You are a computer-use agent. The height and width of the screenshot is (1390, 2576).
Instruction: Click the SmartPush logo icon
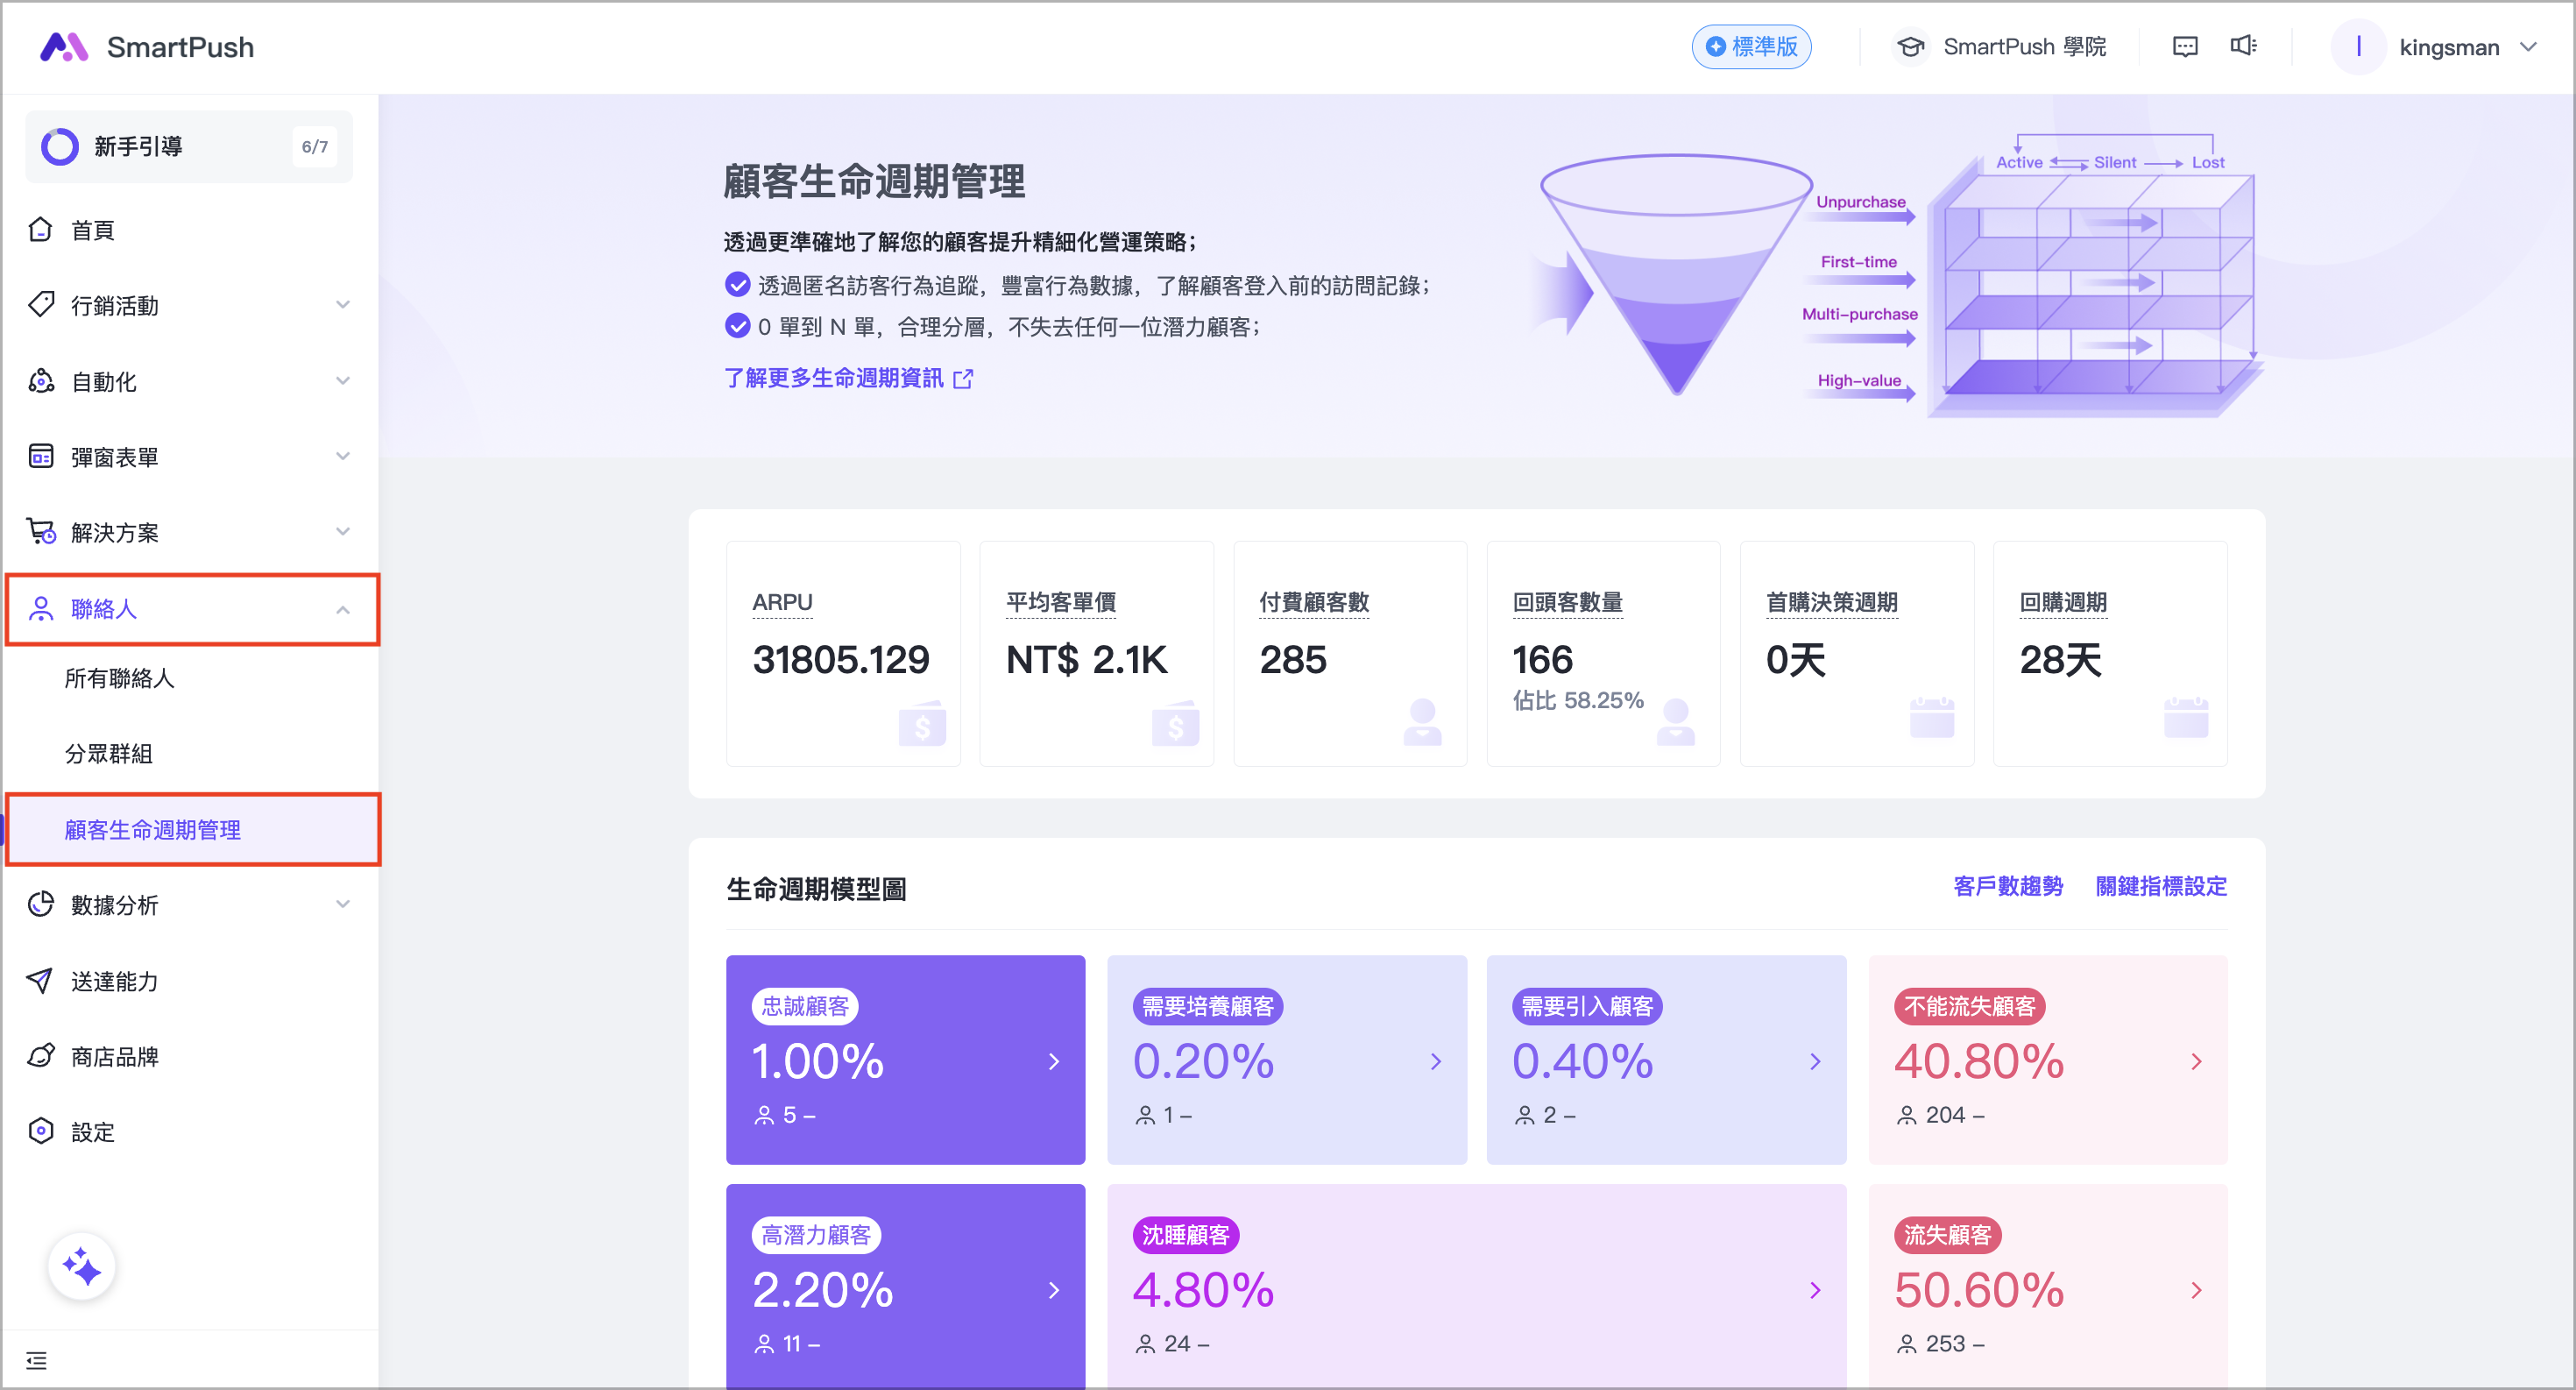(x=64, y=46)
